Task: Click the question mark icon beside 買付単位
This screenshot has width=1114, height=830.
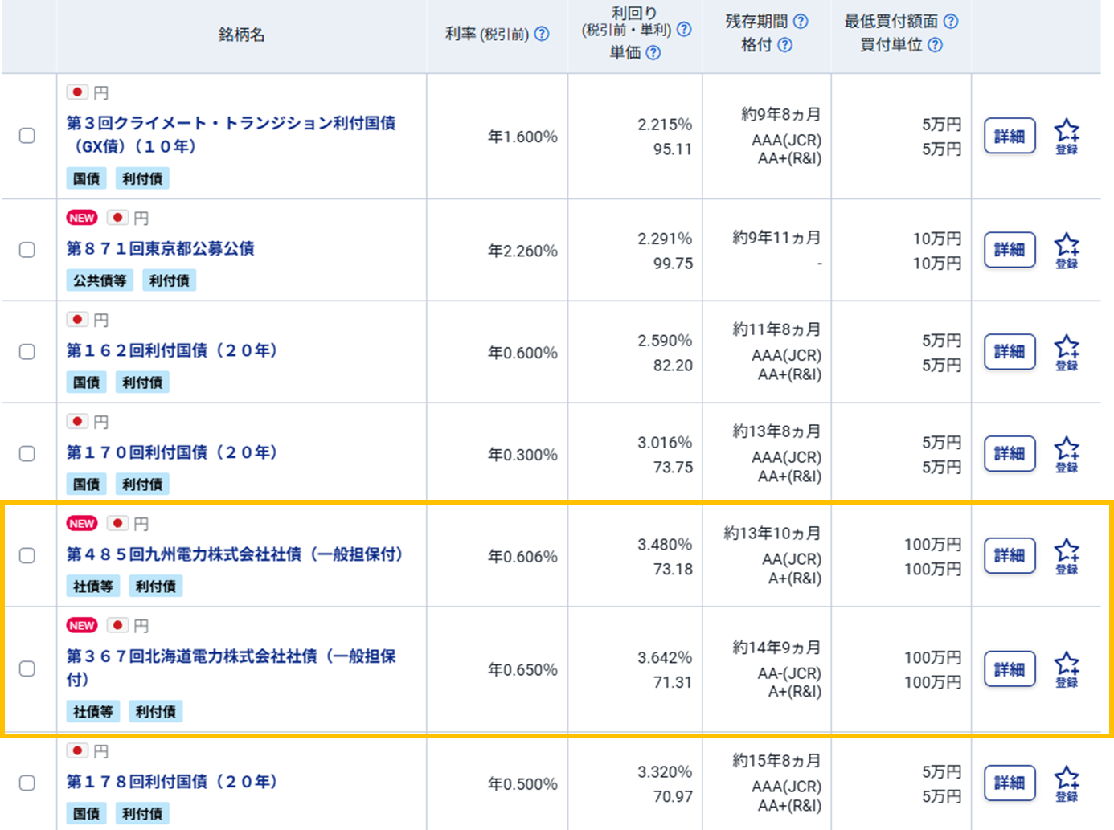Action: (935, 46)
